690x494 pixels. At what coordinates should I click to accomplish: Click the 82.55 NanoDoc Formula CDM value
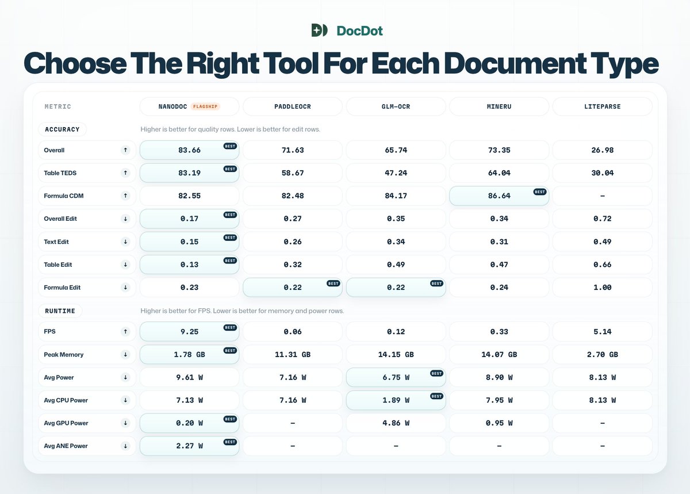tap(190, 196)
